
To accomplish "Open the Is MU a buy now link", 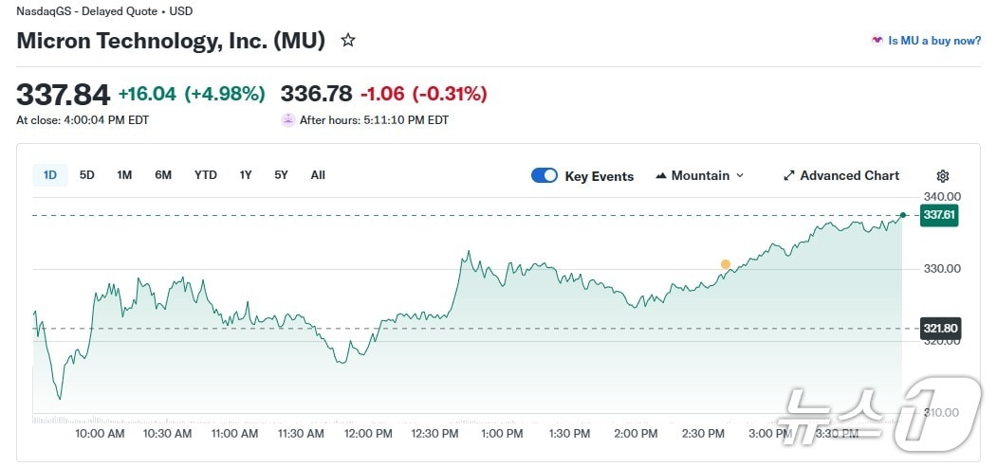I will click(x=933, y=41).
